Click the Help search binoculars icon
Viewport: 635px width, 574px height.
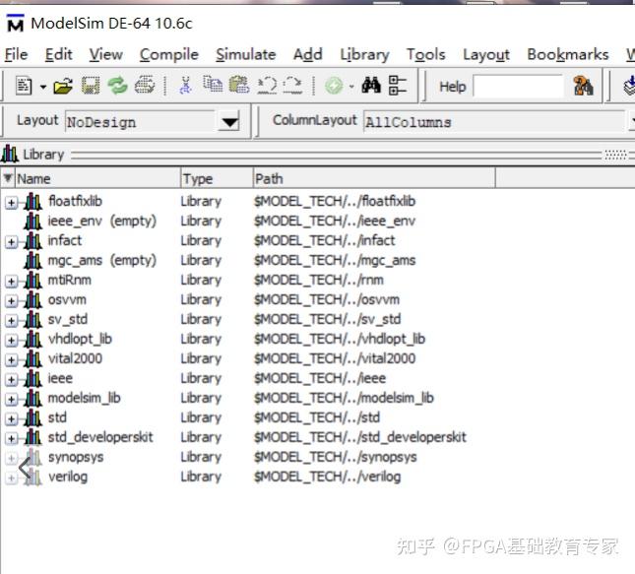click(x=584, y=86)
